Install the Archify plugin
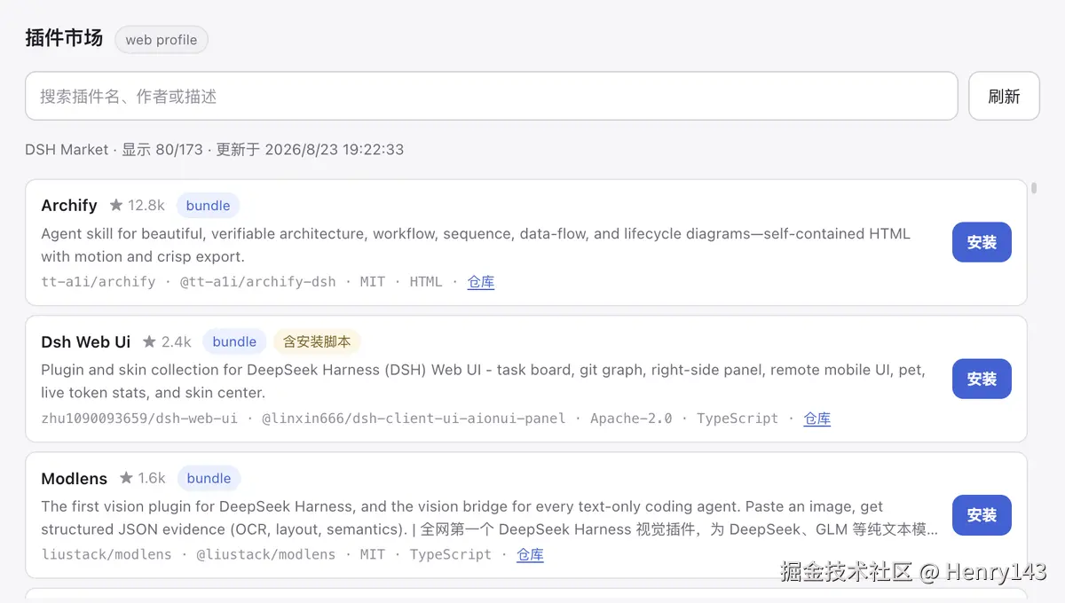Viewport: 1065px width, 603px height. [x=982, y=242]
